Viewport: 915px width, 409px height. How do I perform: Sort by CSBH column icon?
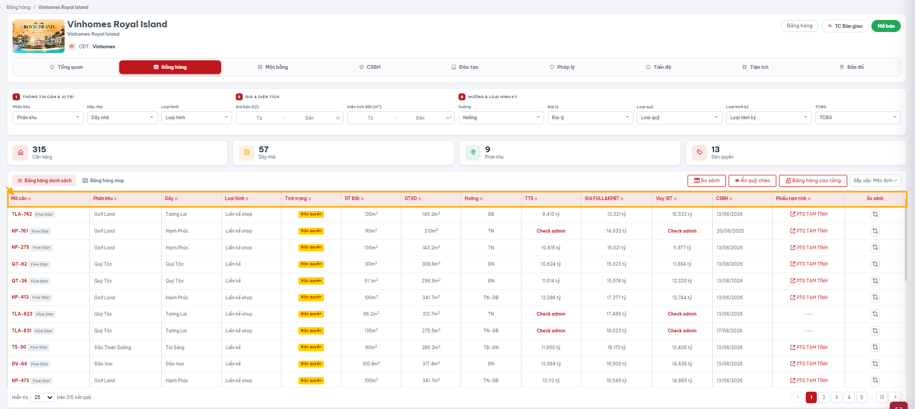731,199
